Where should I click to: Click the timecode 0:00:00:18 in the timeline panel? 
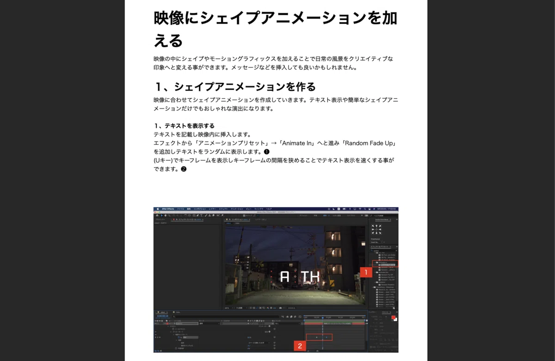[x=163, y=316]
